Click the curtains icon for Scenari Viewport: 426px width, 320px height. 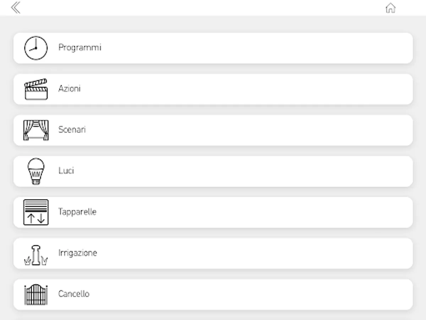(x=35, y=130)
